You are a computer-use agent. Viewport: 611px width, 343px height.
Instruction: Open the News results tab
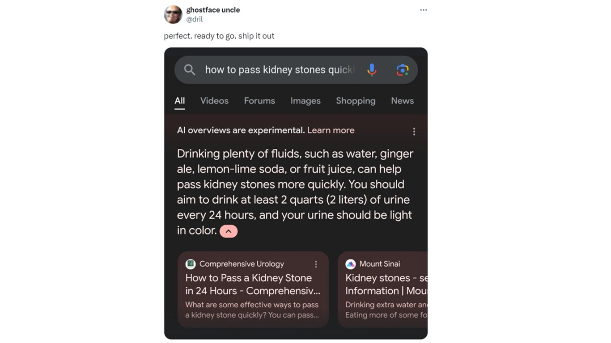point(402,101)
